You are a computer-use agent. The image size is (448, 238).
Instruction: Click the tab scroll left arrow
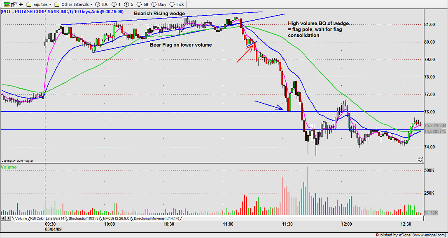coord(3,218)
